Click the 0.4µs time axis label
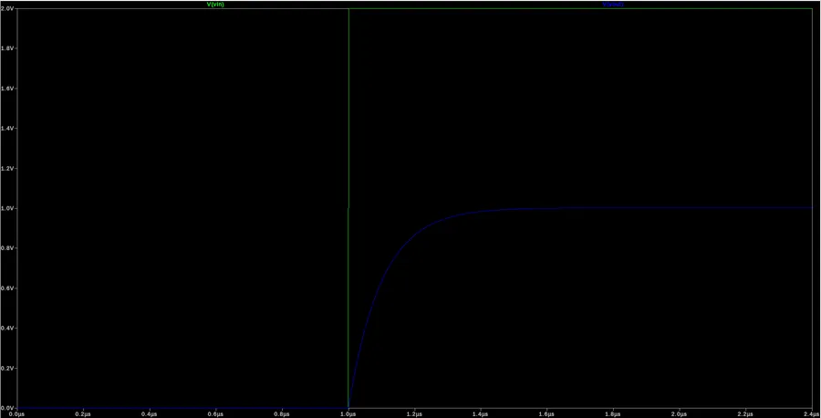 pos(150,413)
